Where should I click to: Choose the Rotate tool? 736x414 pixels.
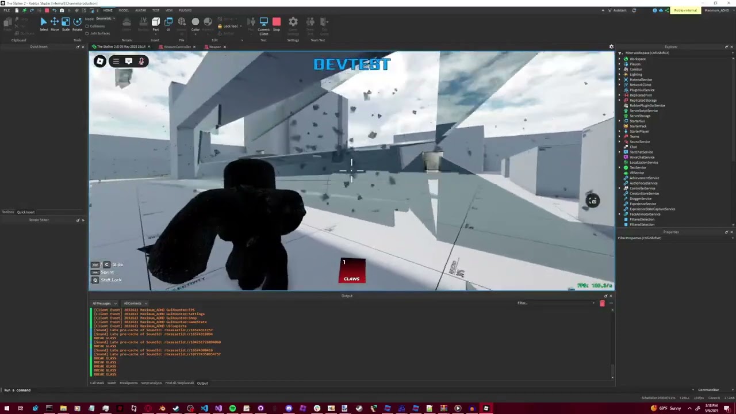point(77,23)
